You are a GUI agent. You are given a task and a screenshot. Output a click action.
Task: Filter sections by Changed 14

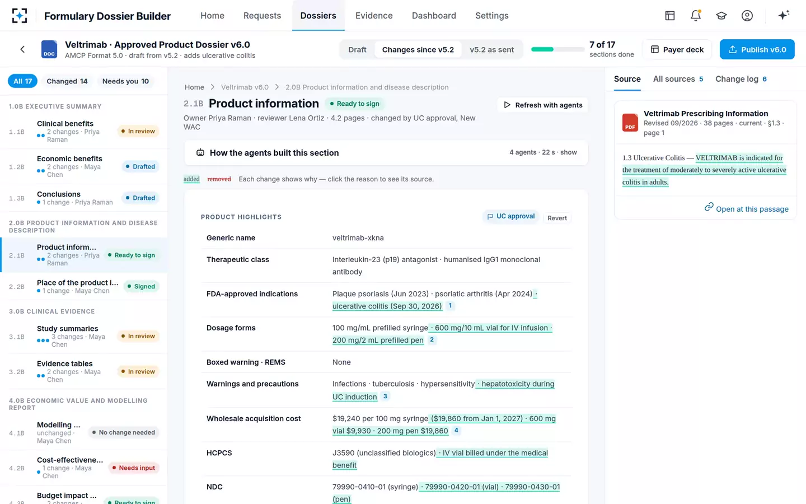click(x=67, y=81)
